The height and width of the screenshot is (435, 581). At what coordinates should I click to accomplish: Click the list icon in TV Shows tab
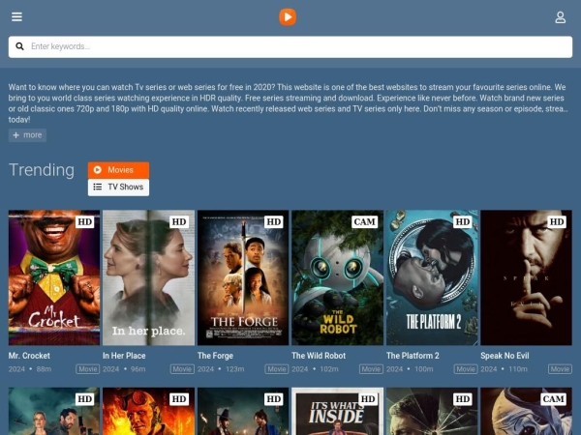[98, 187]
